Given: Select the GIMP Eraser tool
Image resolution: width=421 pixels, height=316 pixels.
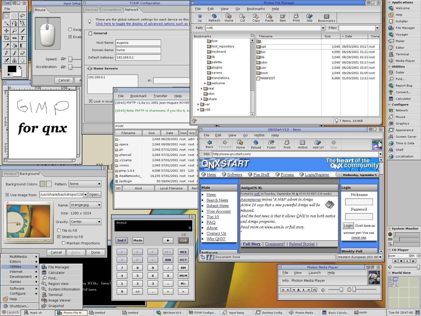Looking at the screenshot, I should [x=22, y=53].
